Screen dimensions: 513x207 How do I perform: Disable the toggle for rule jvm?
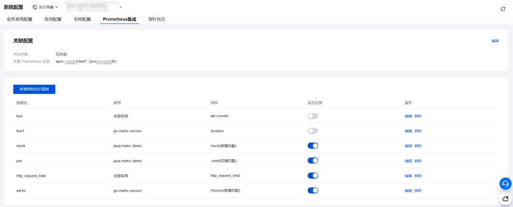tap(313, 161)
